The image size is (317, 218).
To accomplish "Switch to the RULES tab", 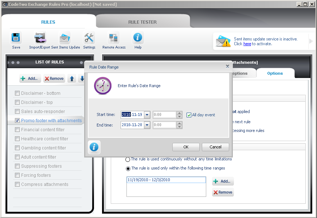I will [x=48, y=22].
